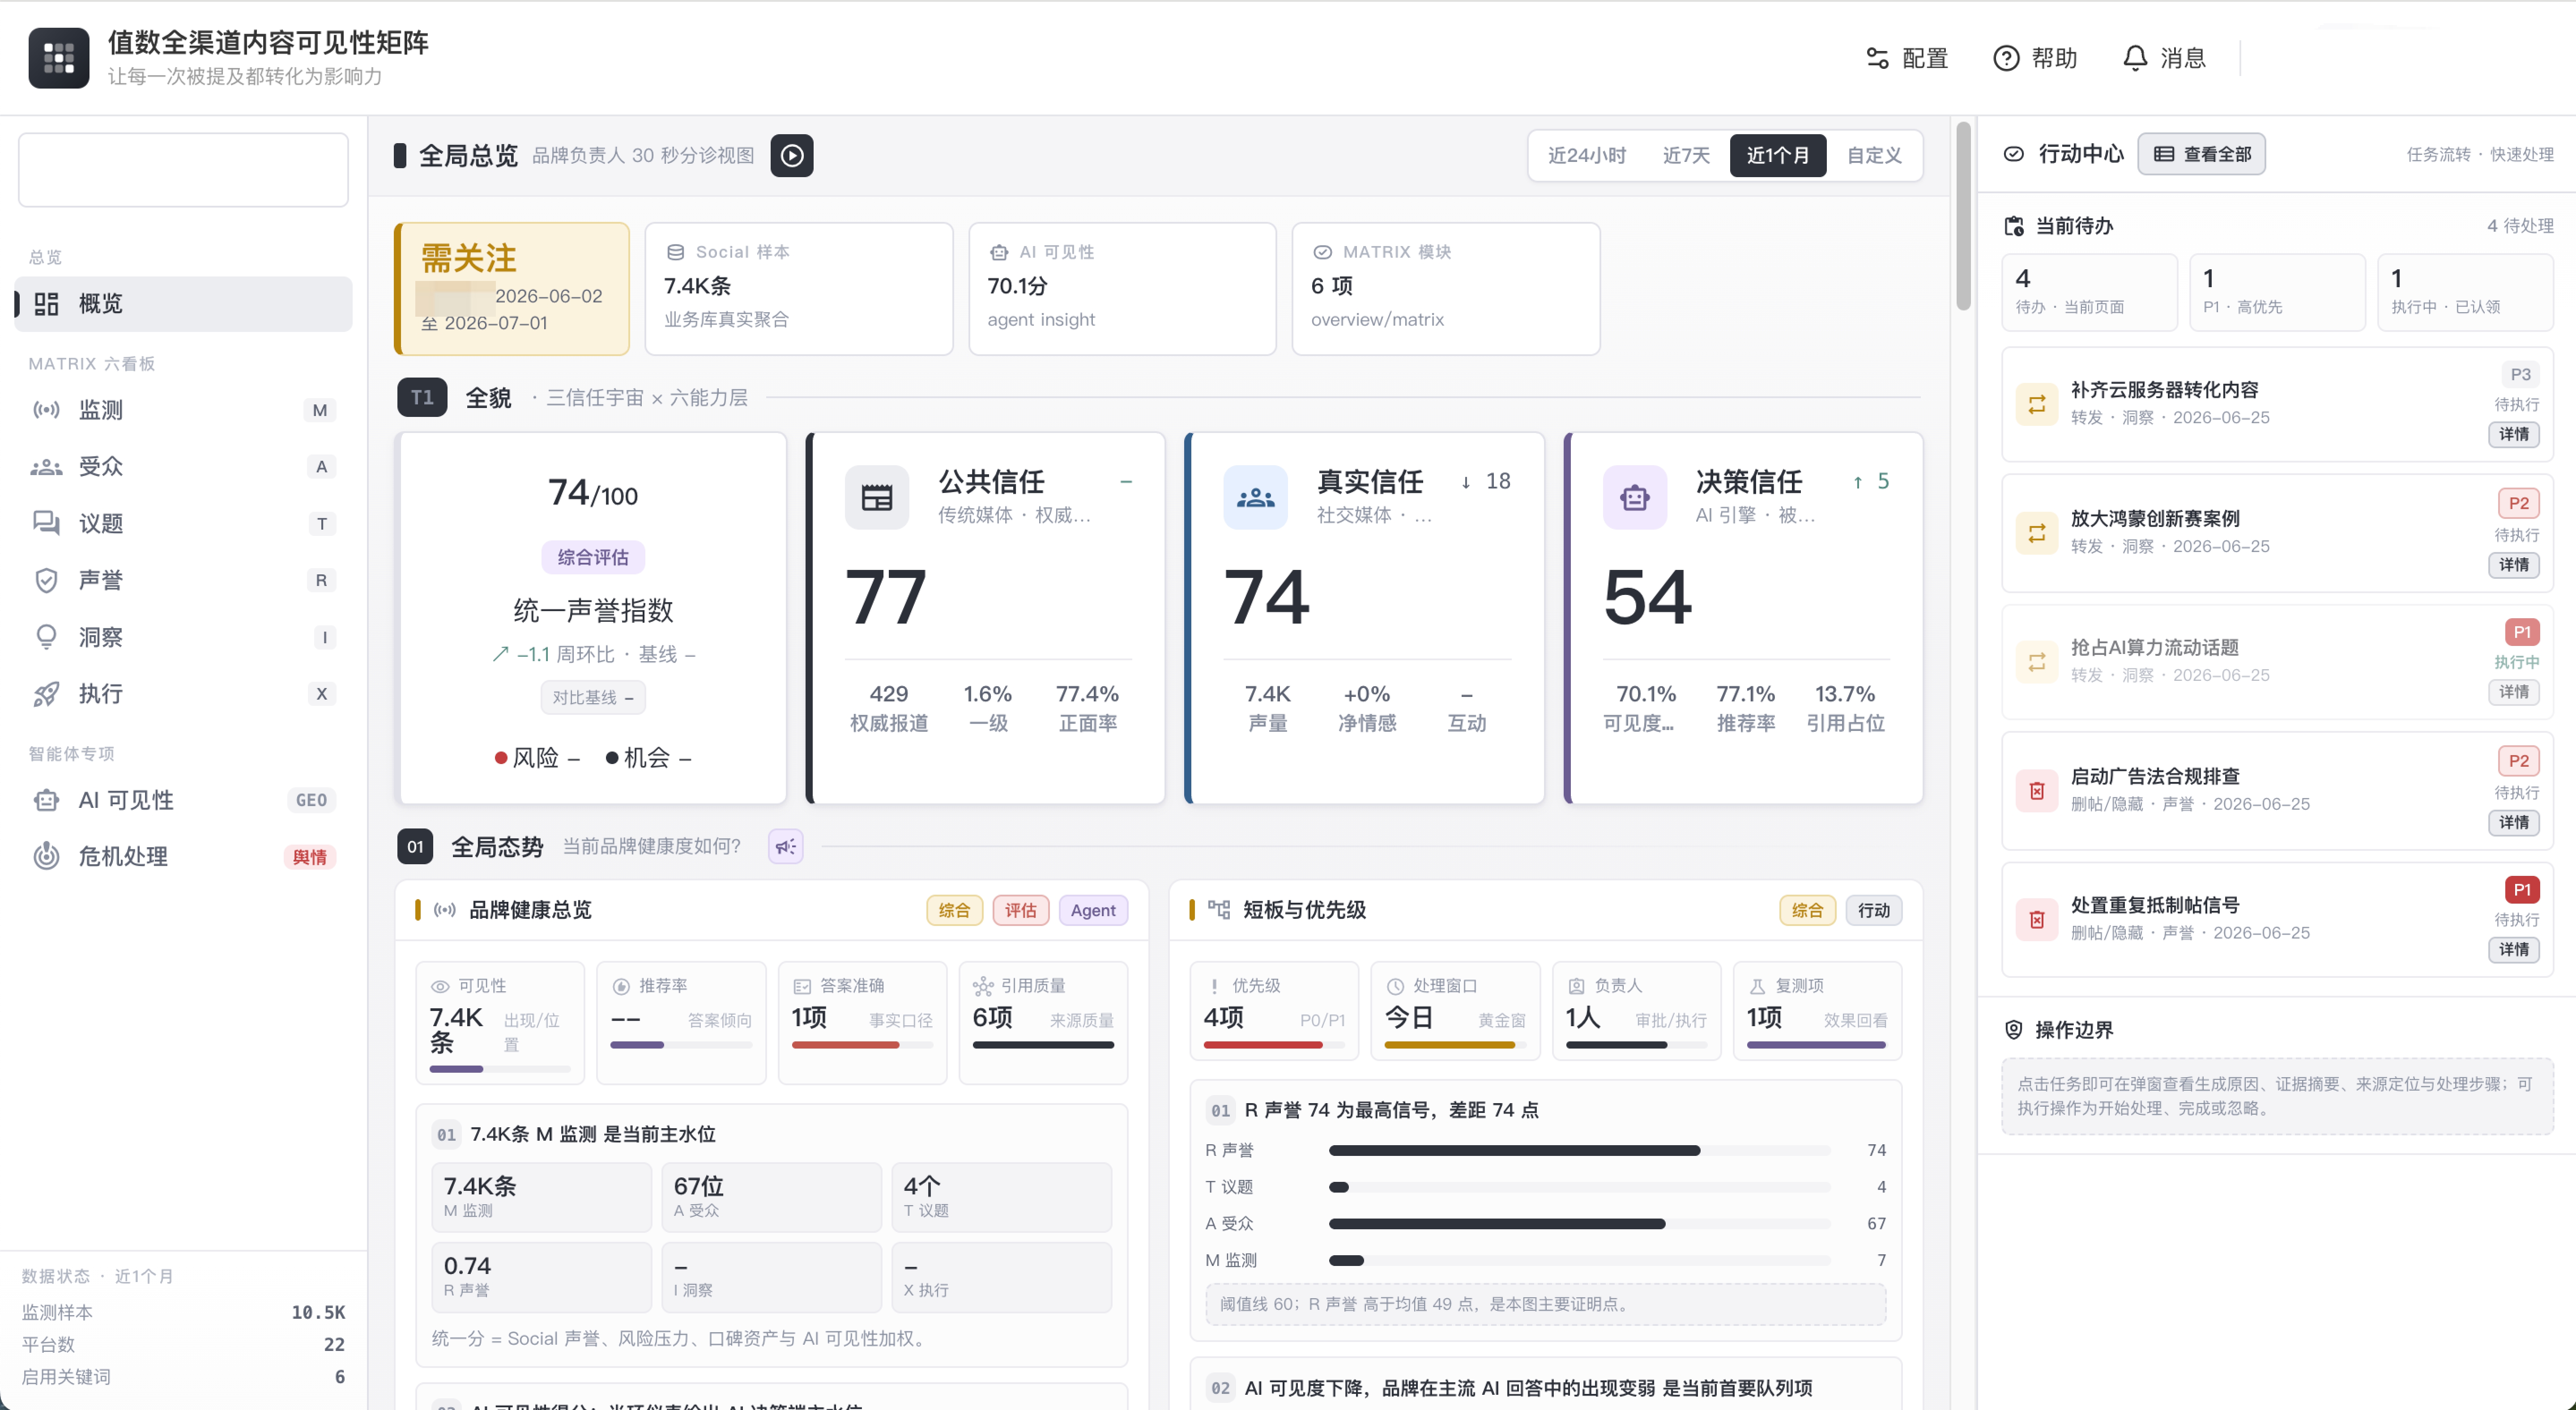Select 概览 in sidebar
Screen dimensions: 2576x1410
(183, 304)
